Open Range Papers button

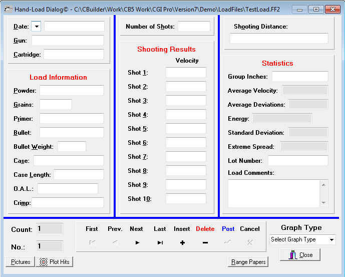[x=248, y=262]
